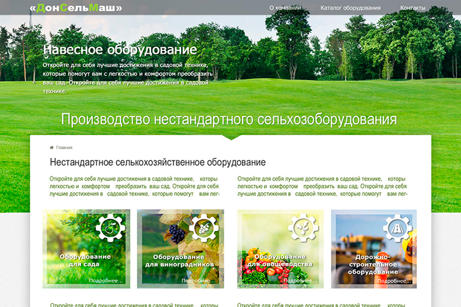Open the Дорожно-строительное оборудование card
Viewport: 461px width, 307px height.
tap(374, 249)
